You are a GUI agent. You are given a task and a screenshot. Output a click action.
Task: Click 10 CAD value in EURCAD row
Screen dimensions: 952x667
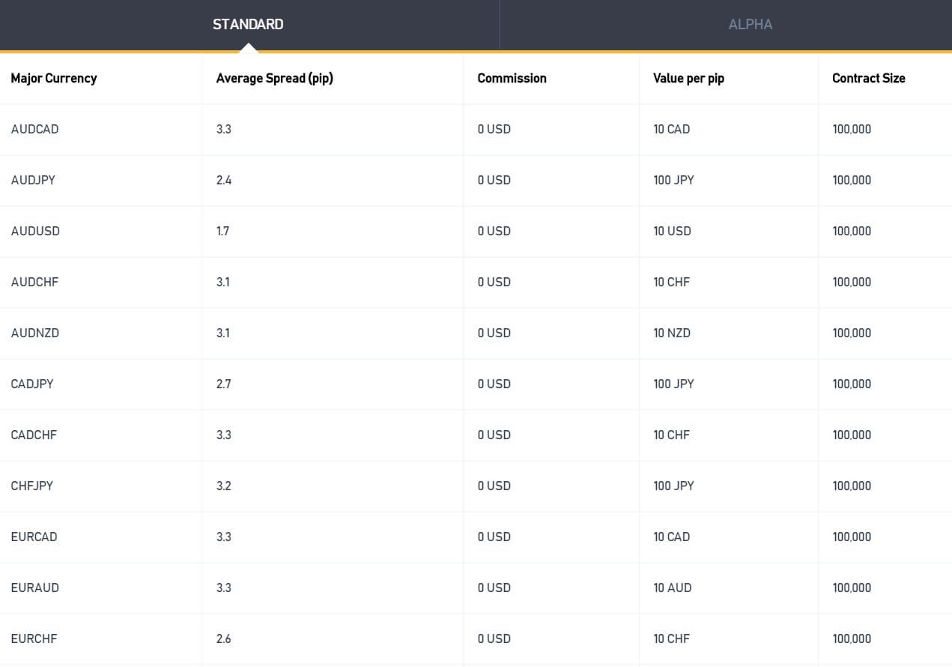671,537
